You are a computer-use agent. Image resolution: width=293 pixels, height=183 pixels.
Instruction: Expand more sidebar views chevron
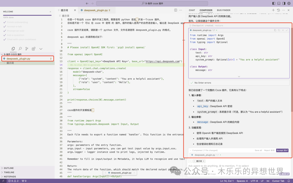[x=41, y=49]
